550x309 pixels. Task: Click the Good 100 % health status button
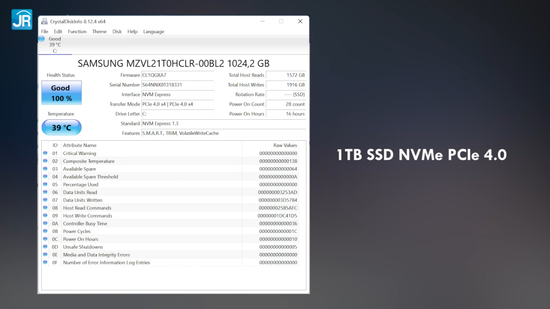click(x=61, y=93)
